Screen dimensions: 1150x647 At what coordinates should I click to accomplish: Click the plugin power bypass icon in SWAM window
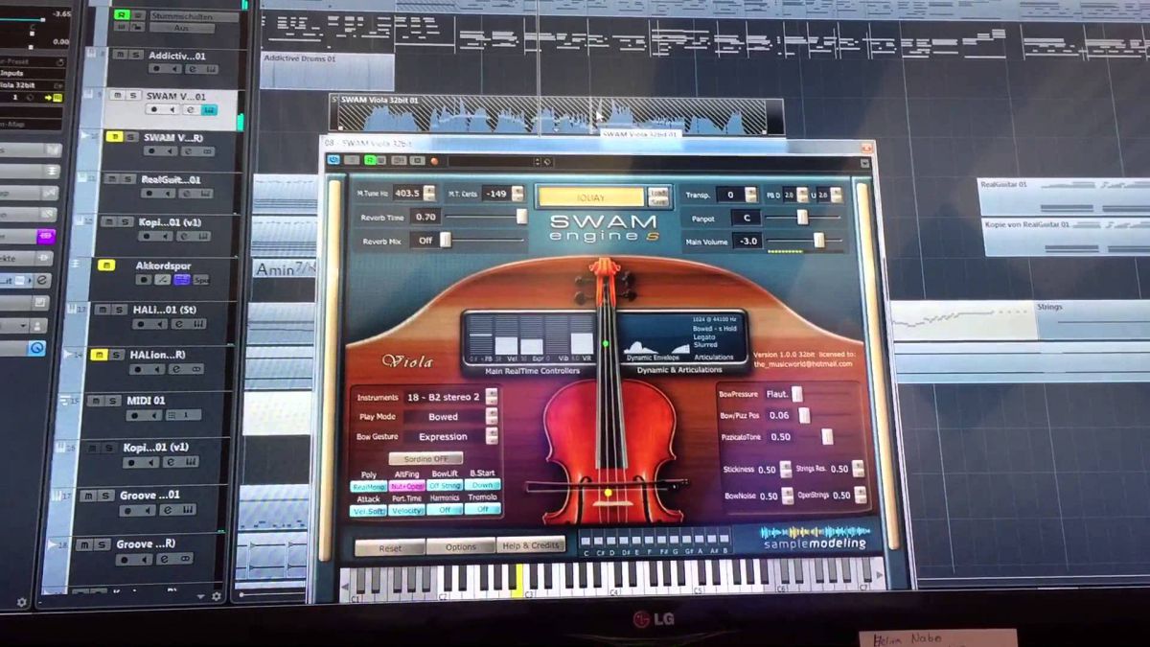coord(333,160)
